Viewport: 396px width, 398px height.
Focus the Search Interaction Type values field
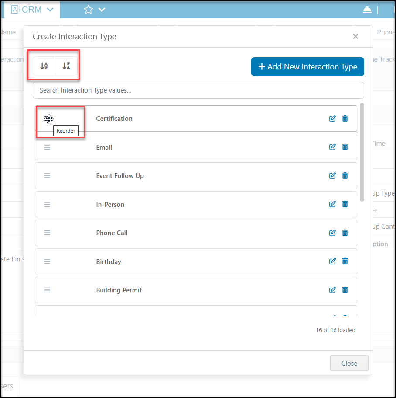pos(198,90)
